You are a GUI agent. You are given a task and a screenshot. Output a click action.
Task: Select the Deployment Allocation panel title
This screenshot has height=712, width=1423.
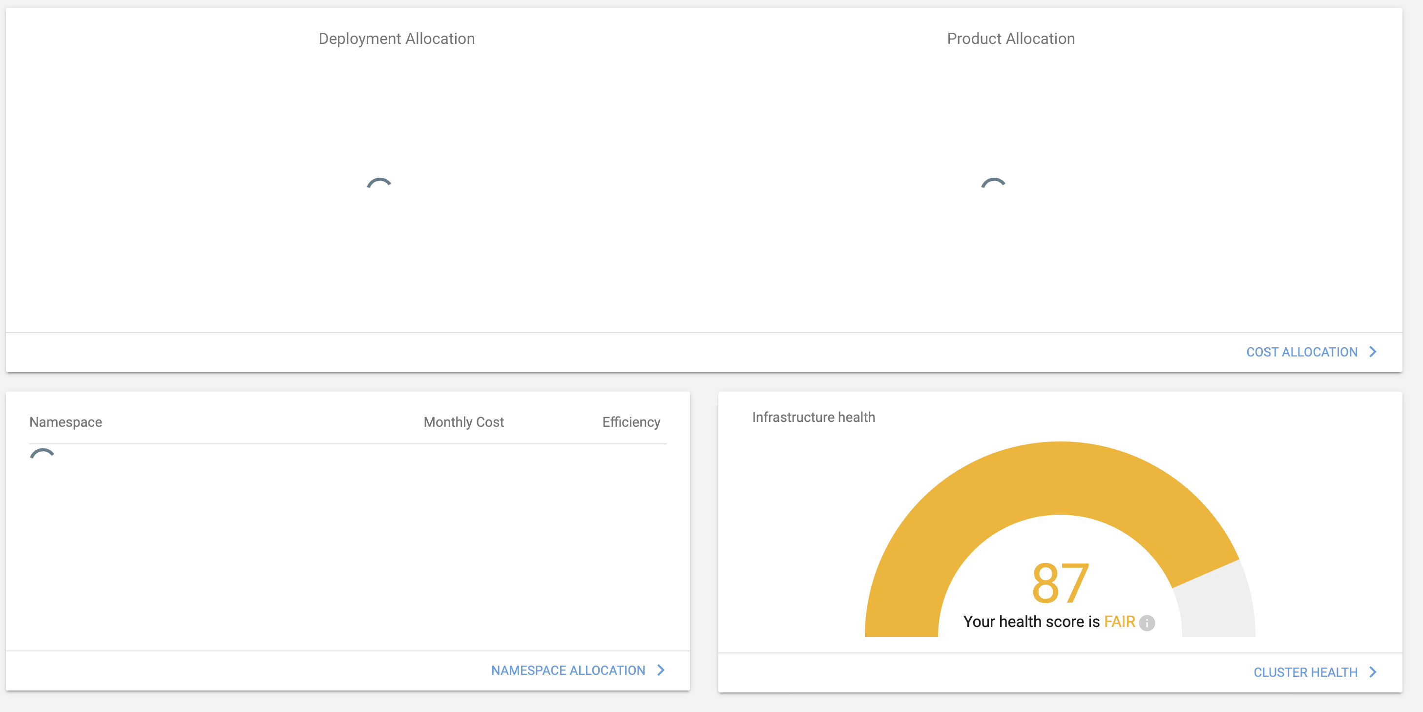396,38
